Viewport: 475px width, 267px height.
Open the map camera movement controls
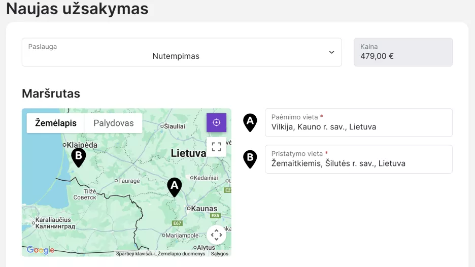coord(216,235)
